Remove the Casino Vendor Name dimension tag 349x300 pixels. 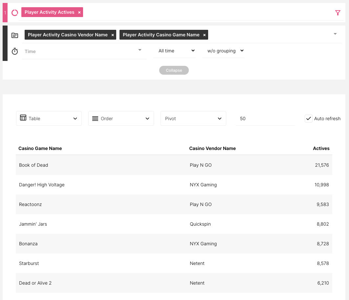113,35
